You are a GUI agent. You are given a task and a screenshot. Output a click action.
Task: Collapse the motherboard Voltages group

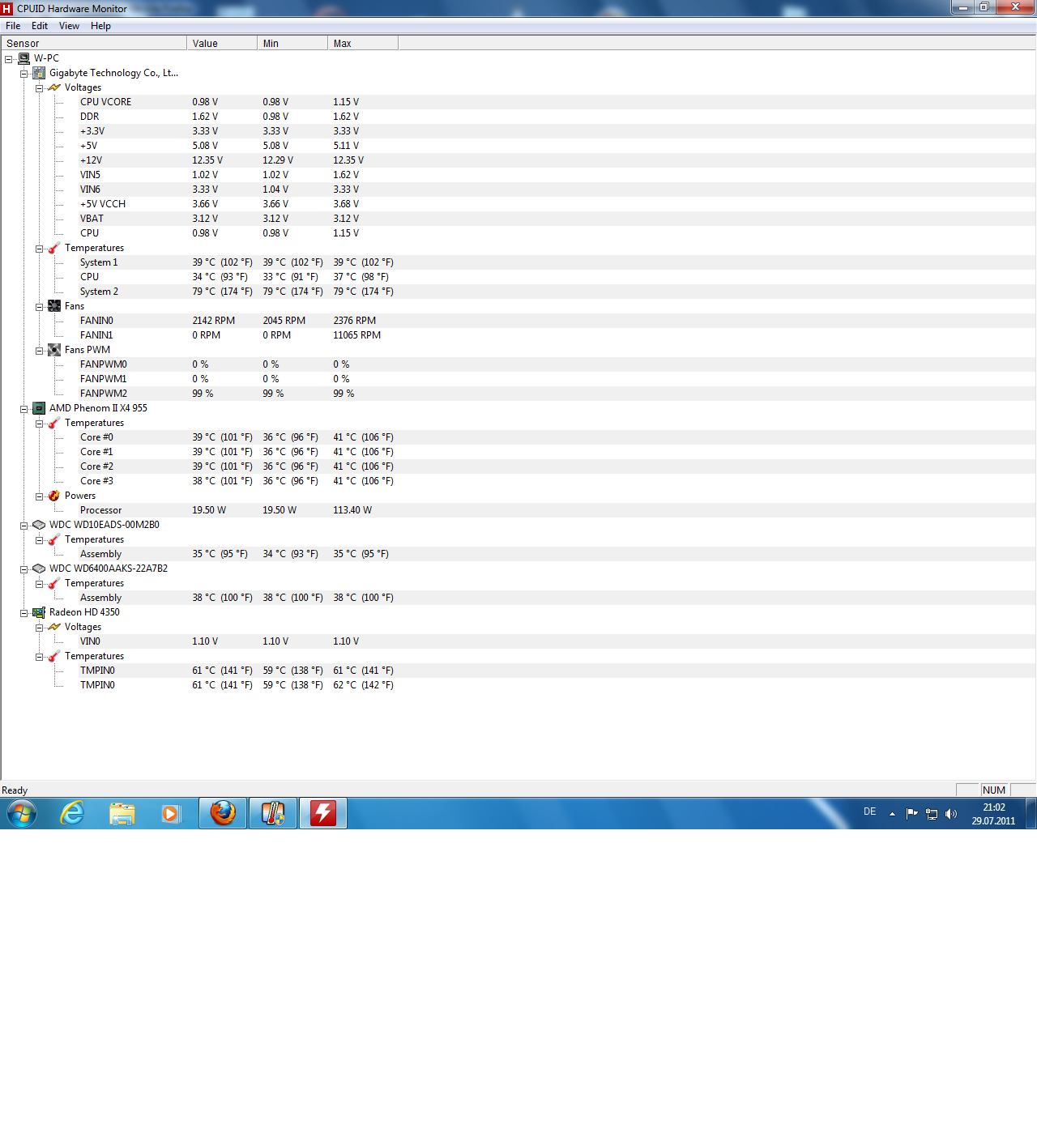[x=39, y=88]
